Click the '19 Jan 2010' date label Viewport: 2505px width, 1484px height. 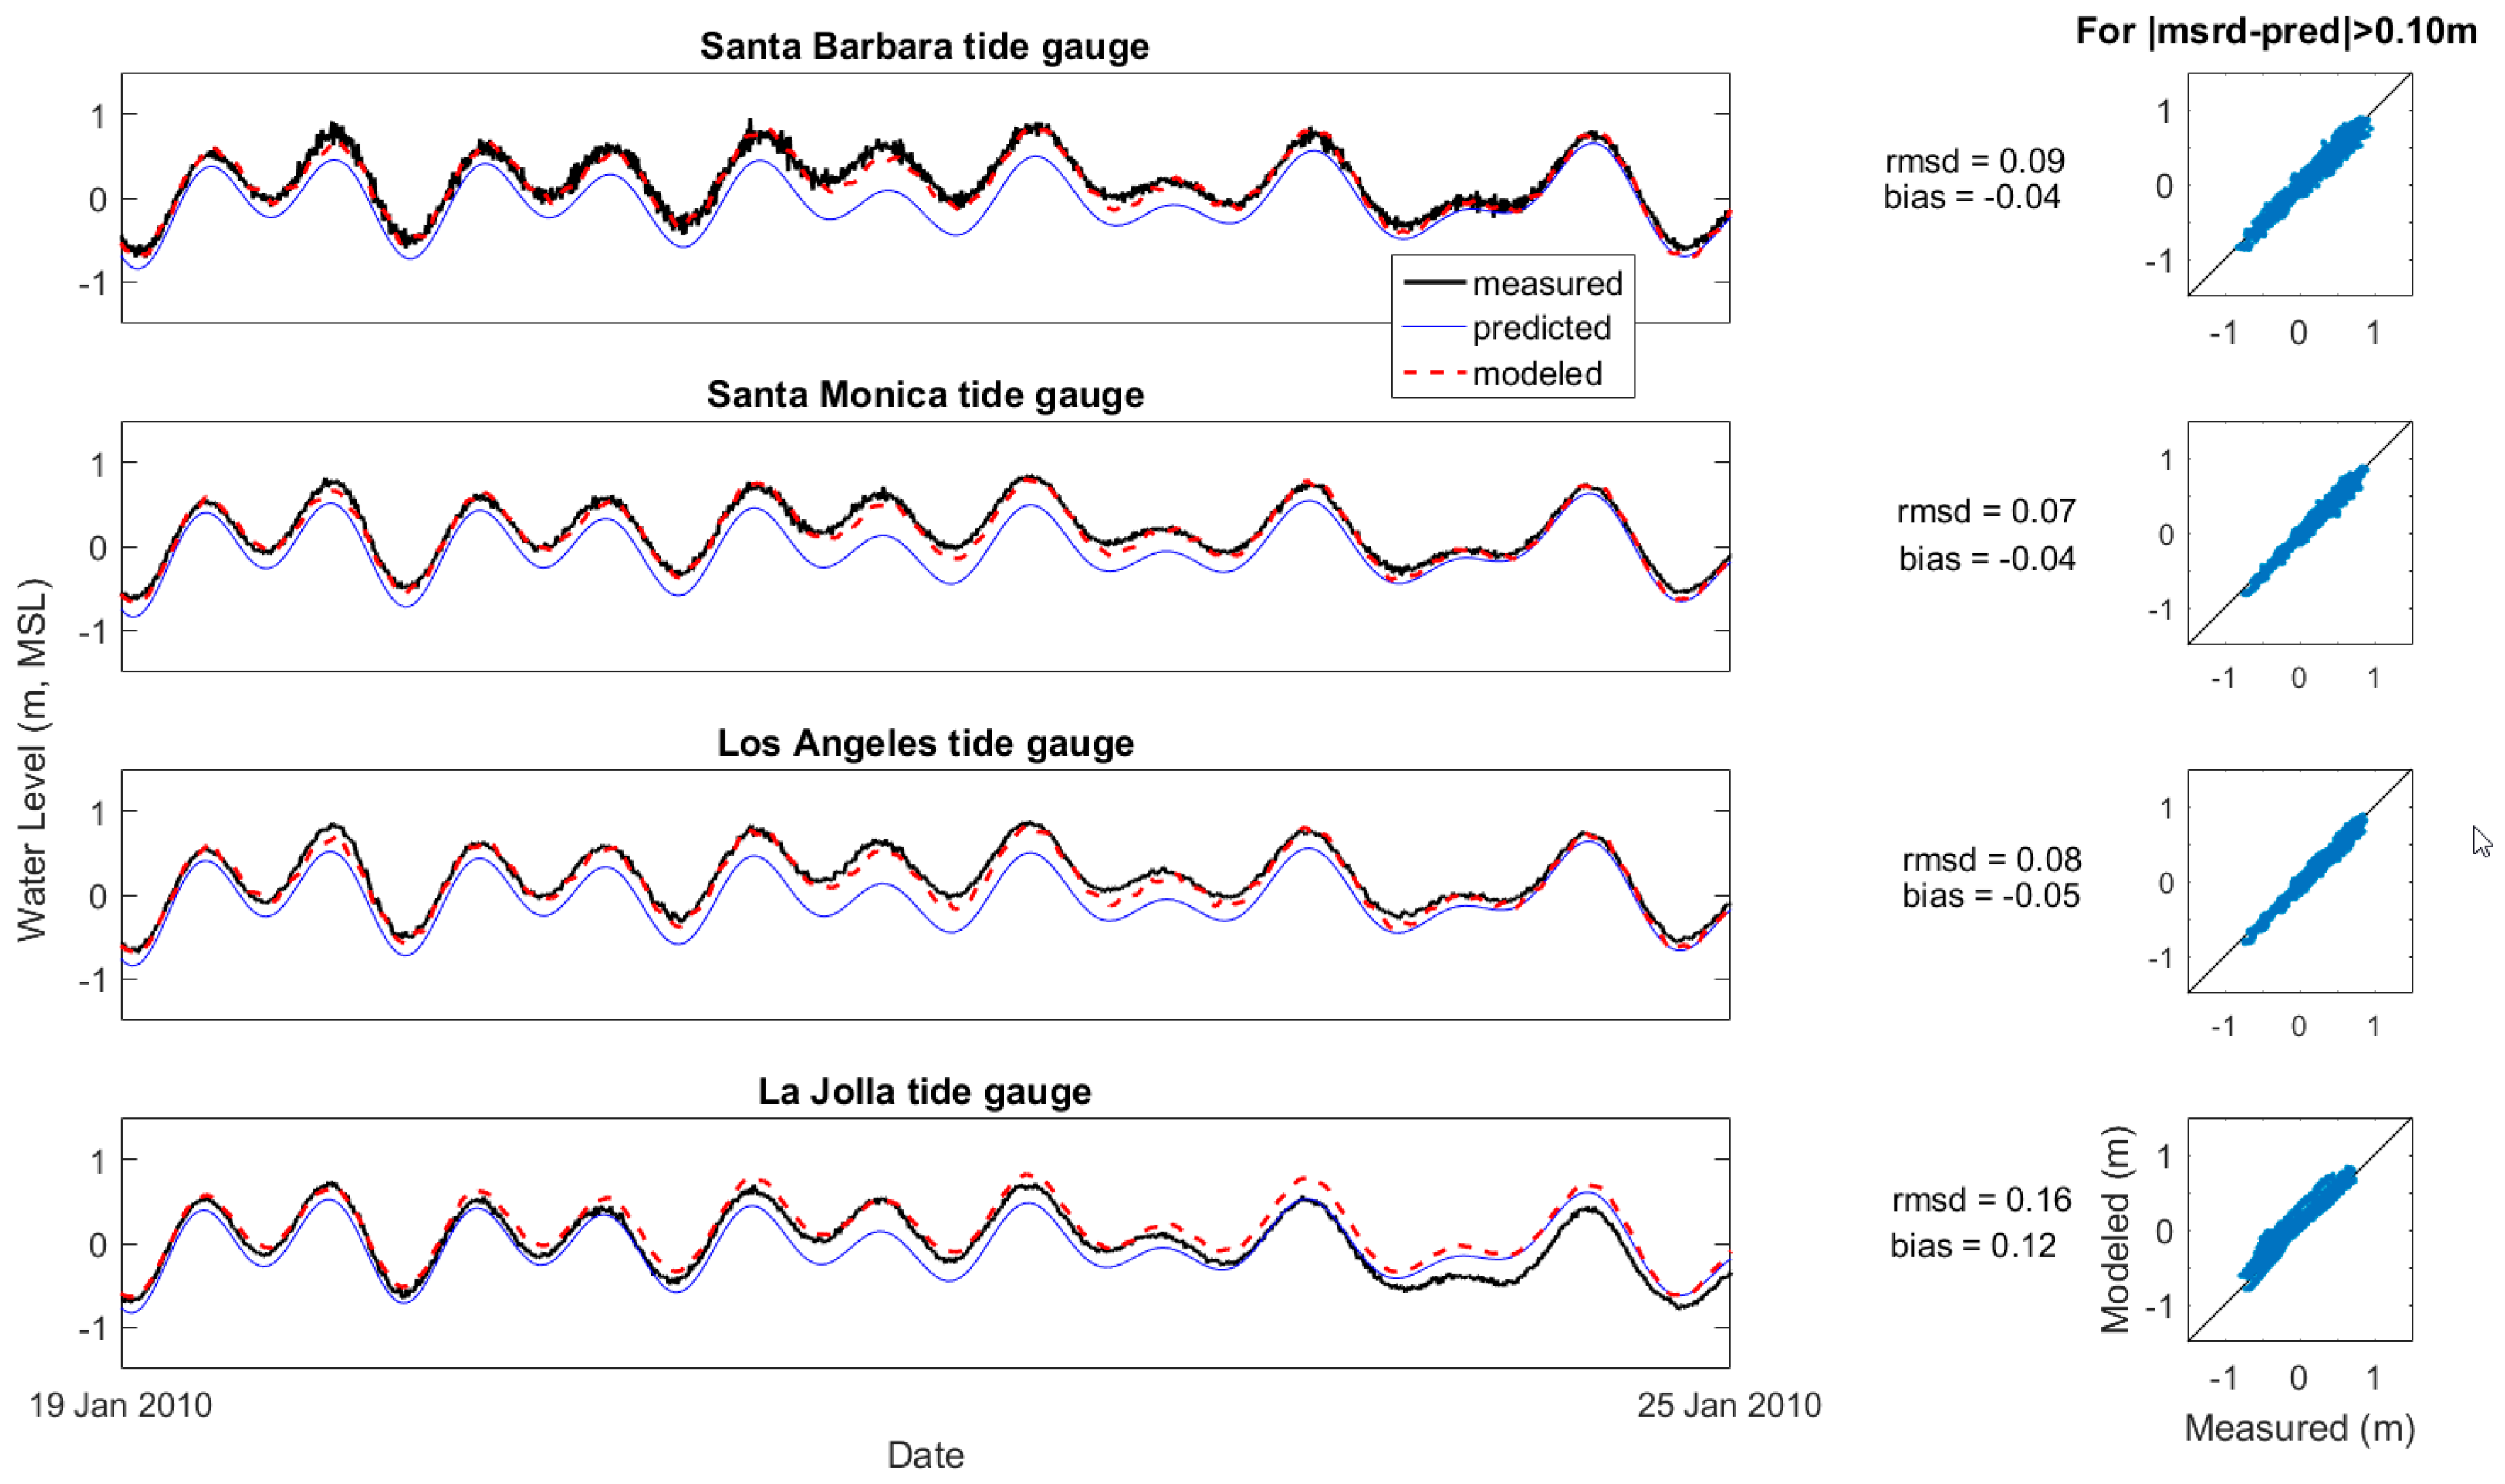120,1405
